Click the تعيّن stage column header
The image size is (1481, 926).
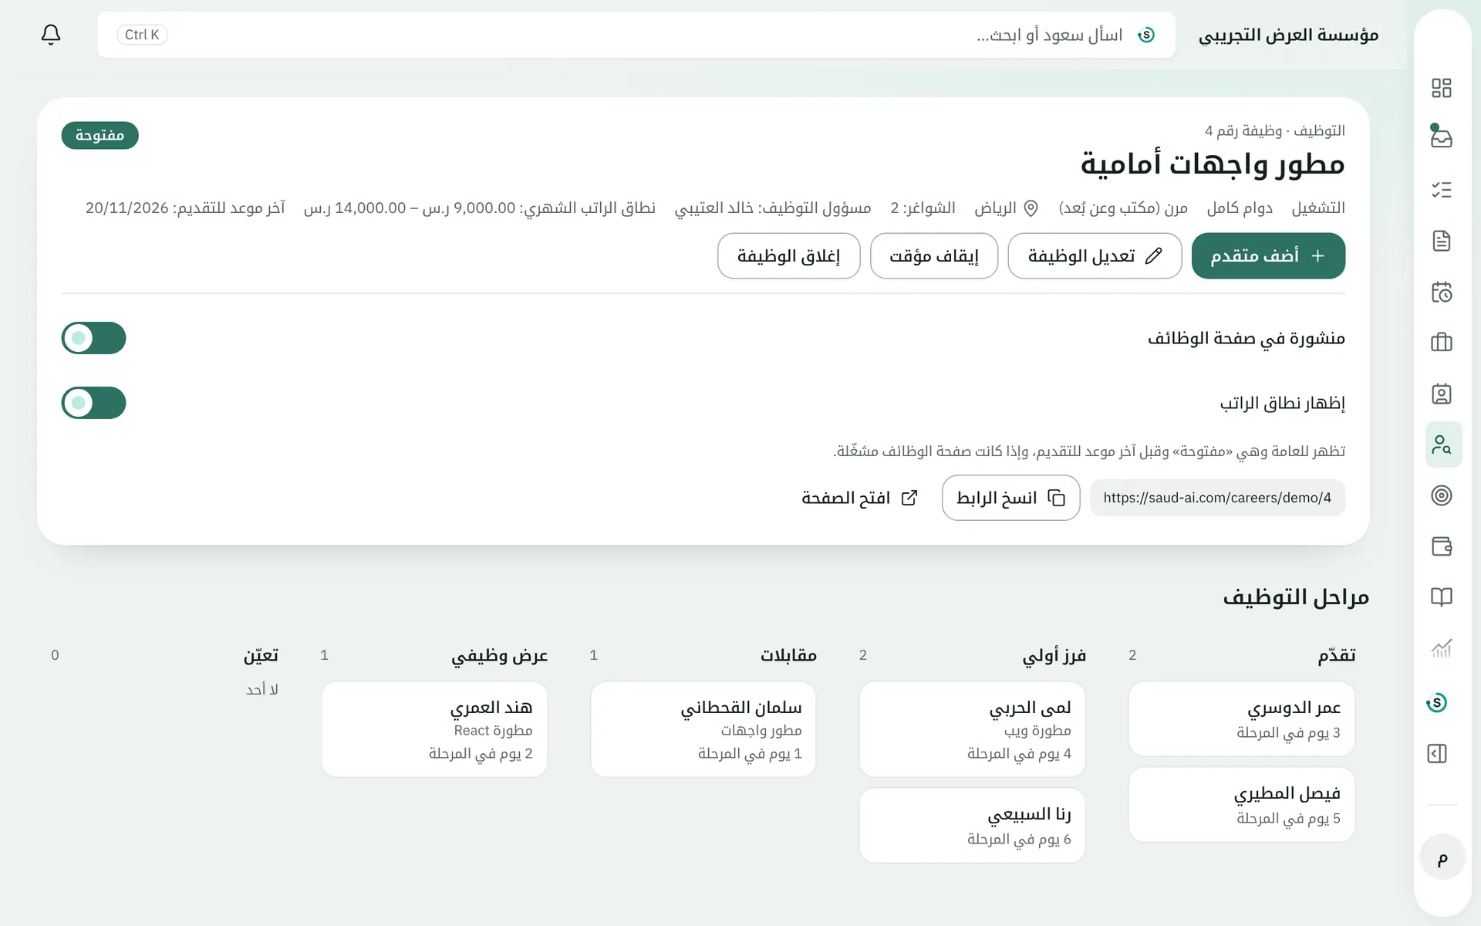click(x=261, y=655)
